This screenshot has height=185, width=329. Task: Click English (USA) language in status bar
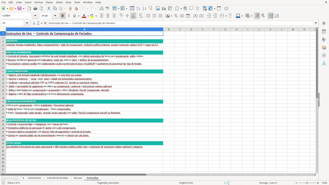[x=186, y=183]
